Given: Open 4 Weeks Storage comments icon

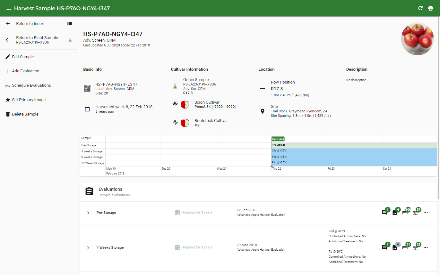Looking at the screenshot, I should pyautogui.click(x=384, y=247).
